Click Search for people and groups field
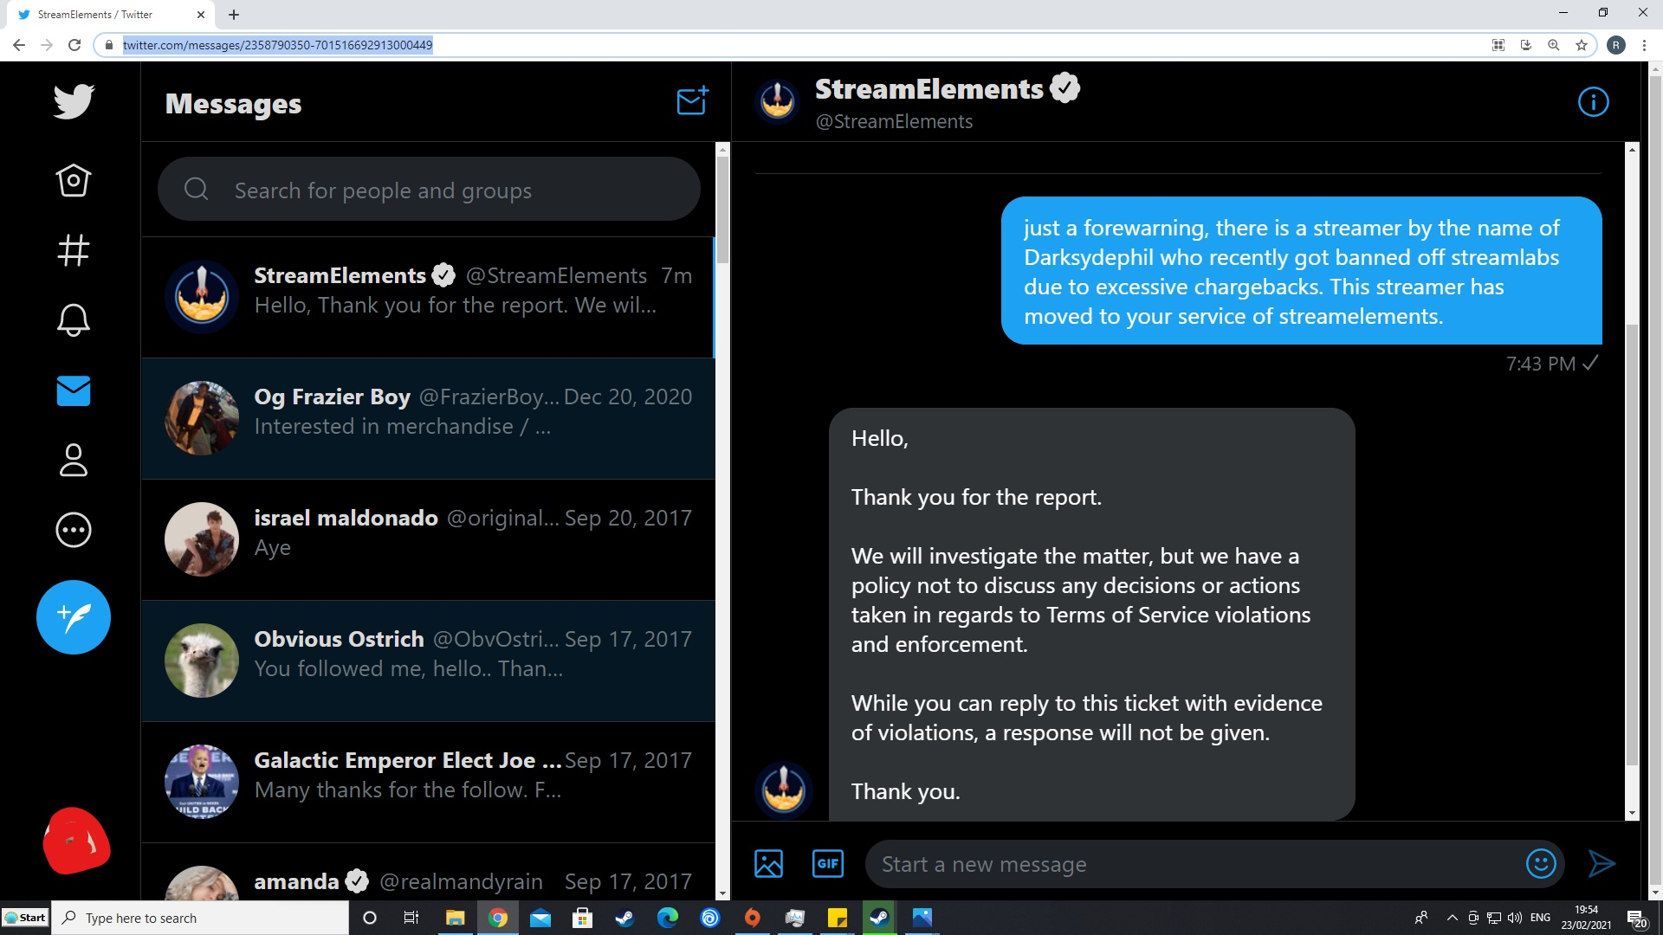The width and height of the screenshot is (1663, 935). coord(429,190)
